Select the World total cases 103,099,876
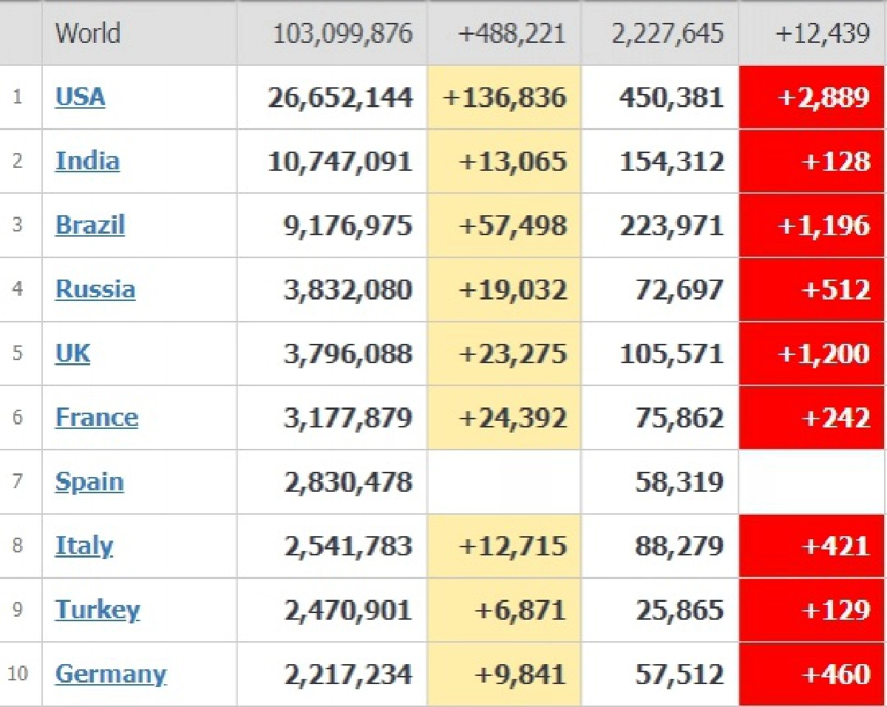887x707 pixels. click(x=342, y=33)
